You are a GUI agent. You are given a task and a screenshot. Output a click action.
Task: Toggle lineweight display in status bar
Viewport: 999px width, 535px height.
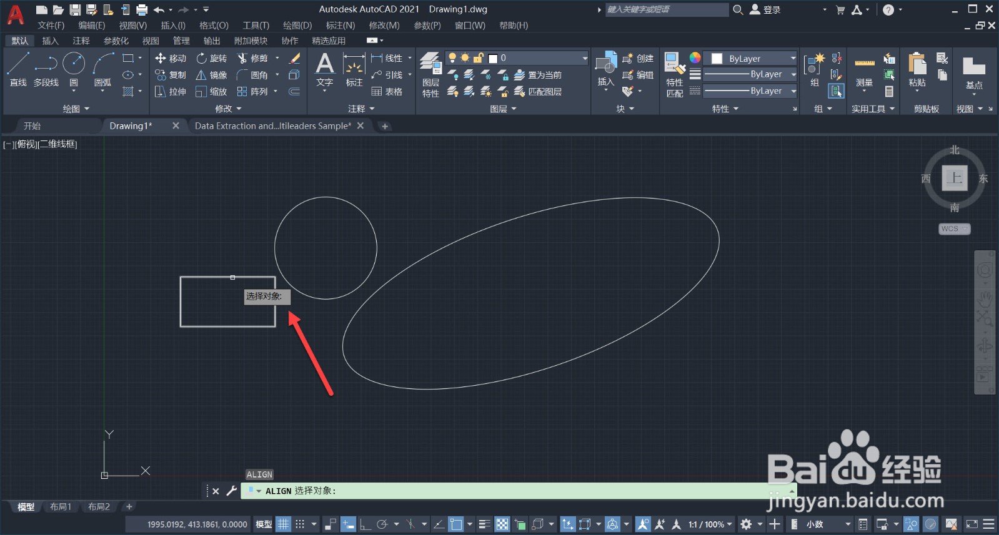(485, 524)
